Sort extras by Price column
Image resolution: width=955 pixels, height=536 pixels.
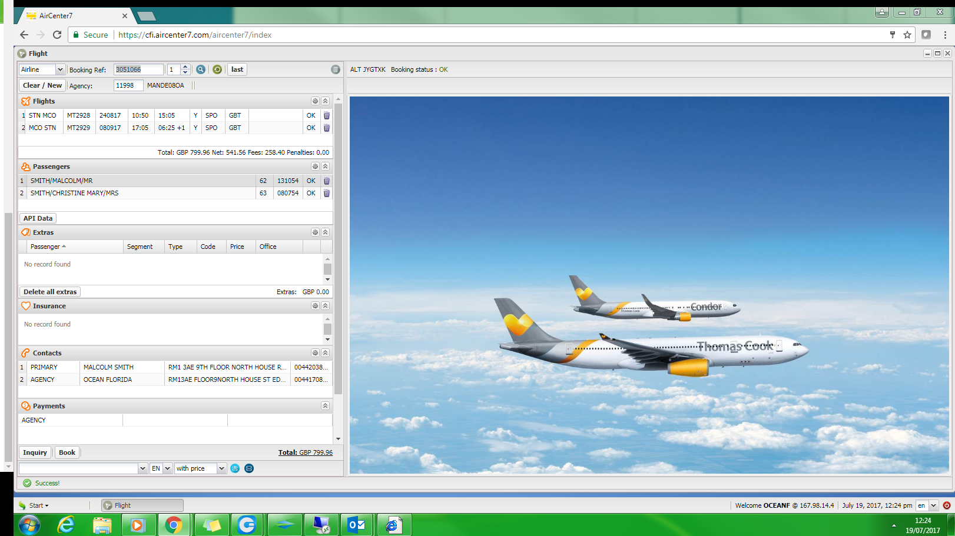tap(241, 247)
